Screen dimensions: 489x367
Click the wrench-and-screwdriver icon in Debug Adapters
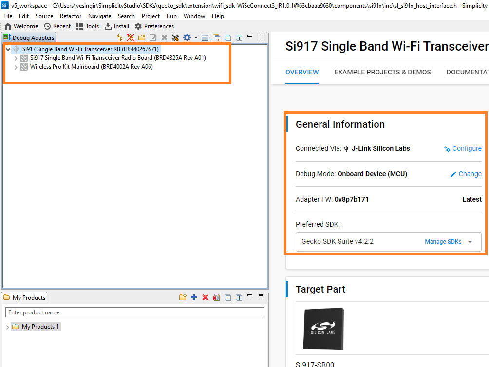click(x=175, y=37)
